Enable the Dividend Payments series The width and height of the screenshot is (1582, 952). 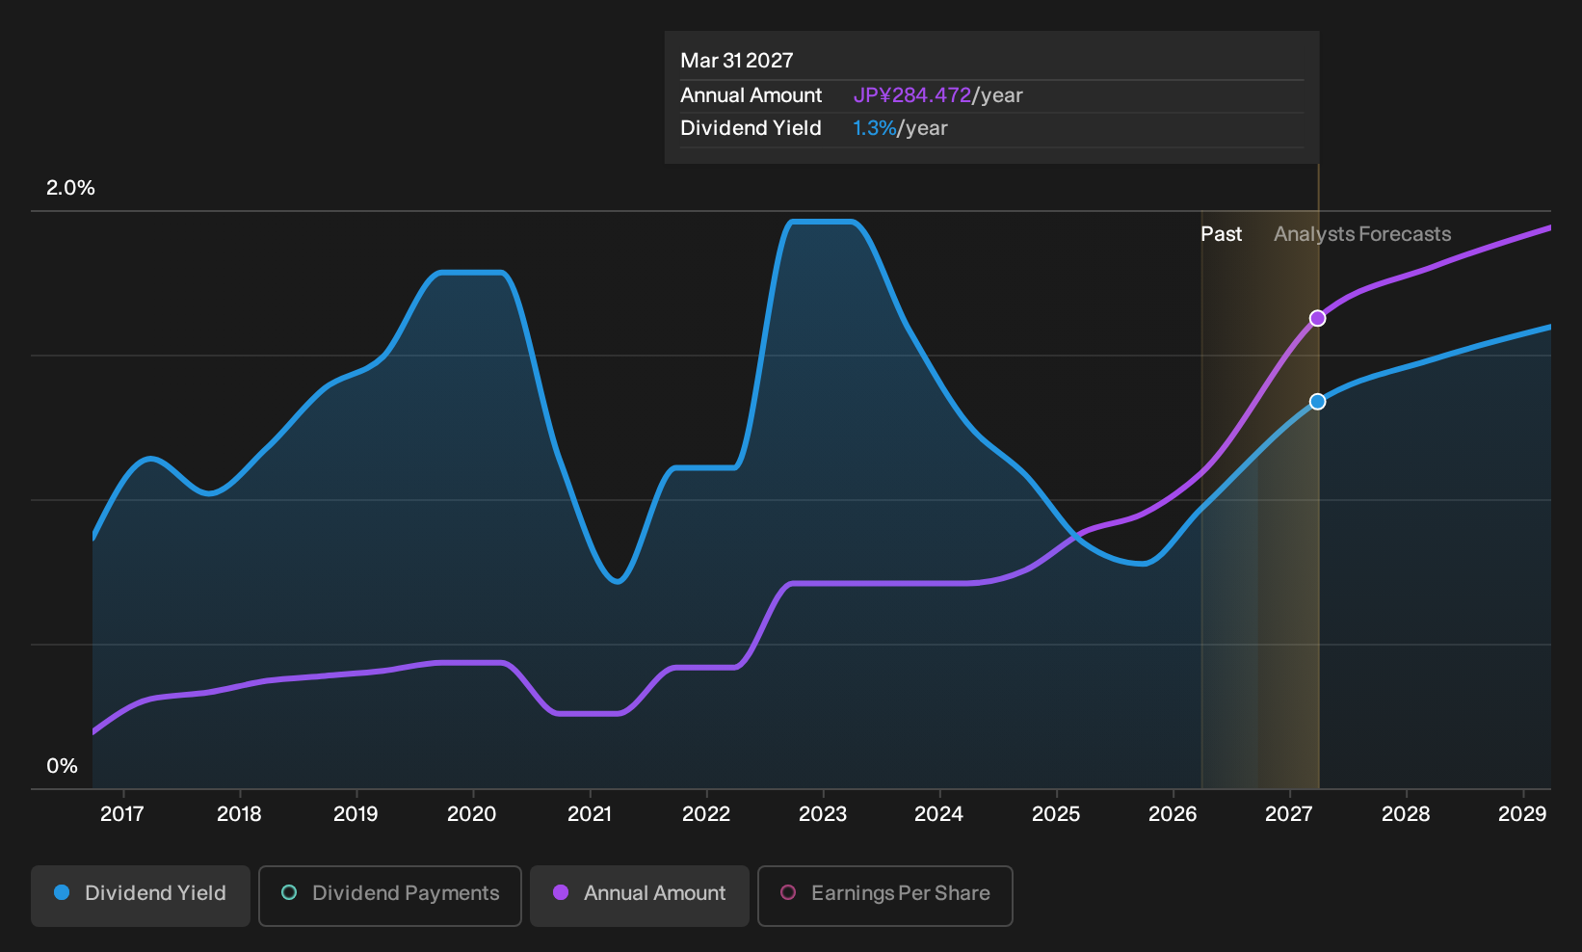point(390,895)
